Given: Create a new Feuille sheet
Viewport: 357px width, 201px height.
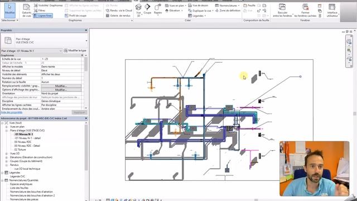Looking at the screenshot, I should pyautogui.click(x=249, y=6).
